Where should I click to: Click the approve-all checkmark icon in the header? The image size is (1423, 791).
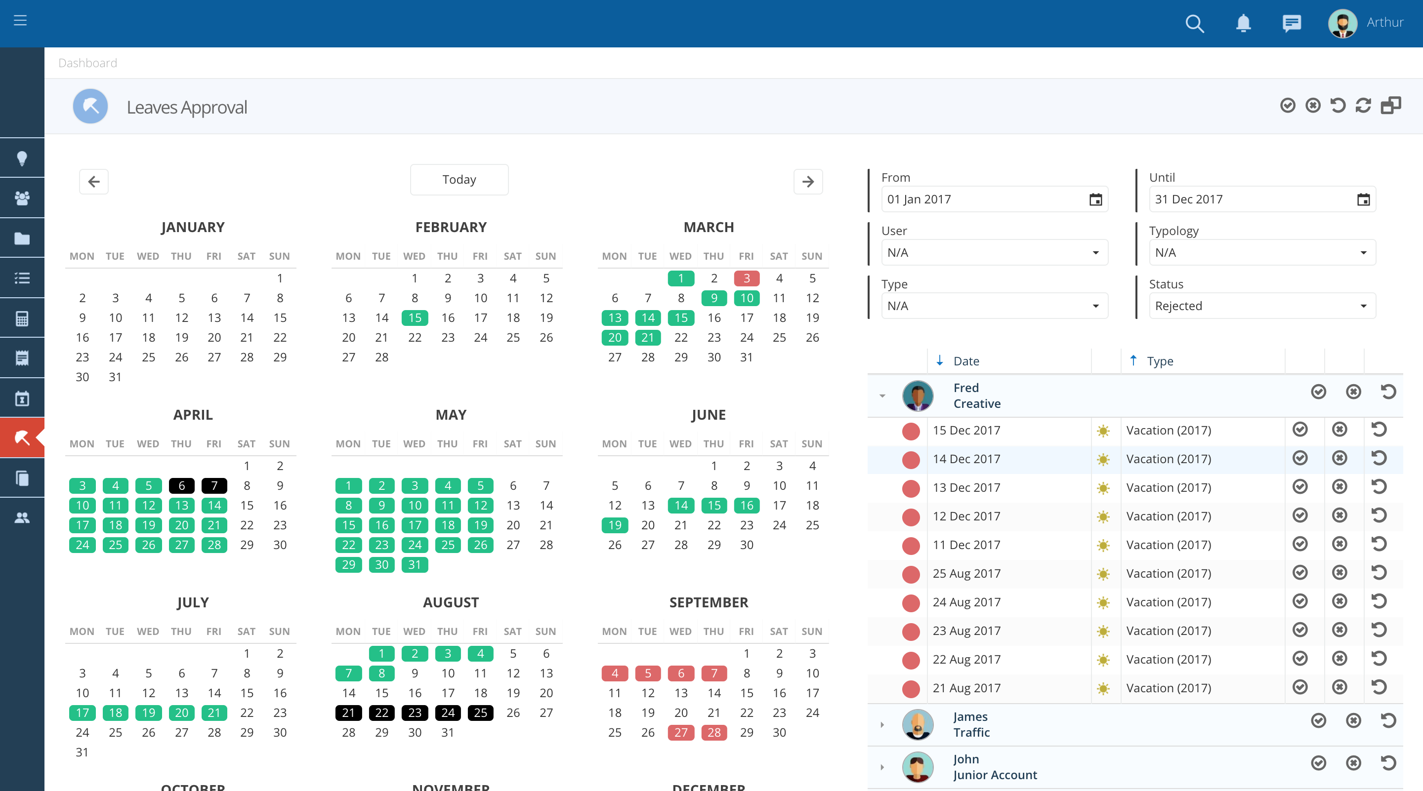point(1288,105)
